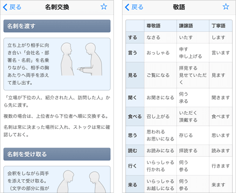
Task: Click the お読みになる cell
Action: click(160, 151)
